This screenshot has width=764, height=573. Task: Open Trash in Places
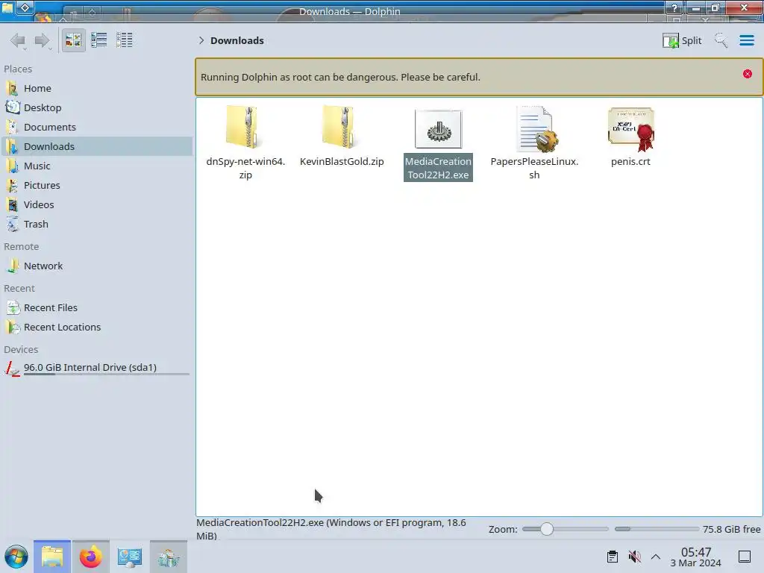pos(97,225)
